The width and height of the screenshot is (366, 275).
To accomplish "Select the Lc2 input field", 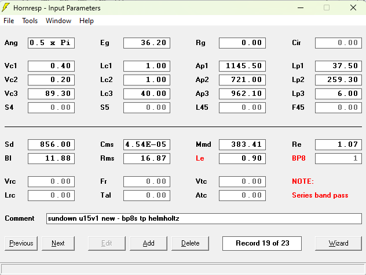I will click(x=147, y=80).
